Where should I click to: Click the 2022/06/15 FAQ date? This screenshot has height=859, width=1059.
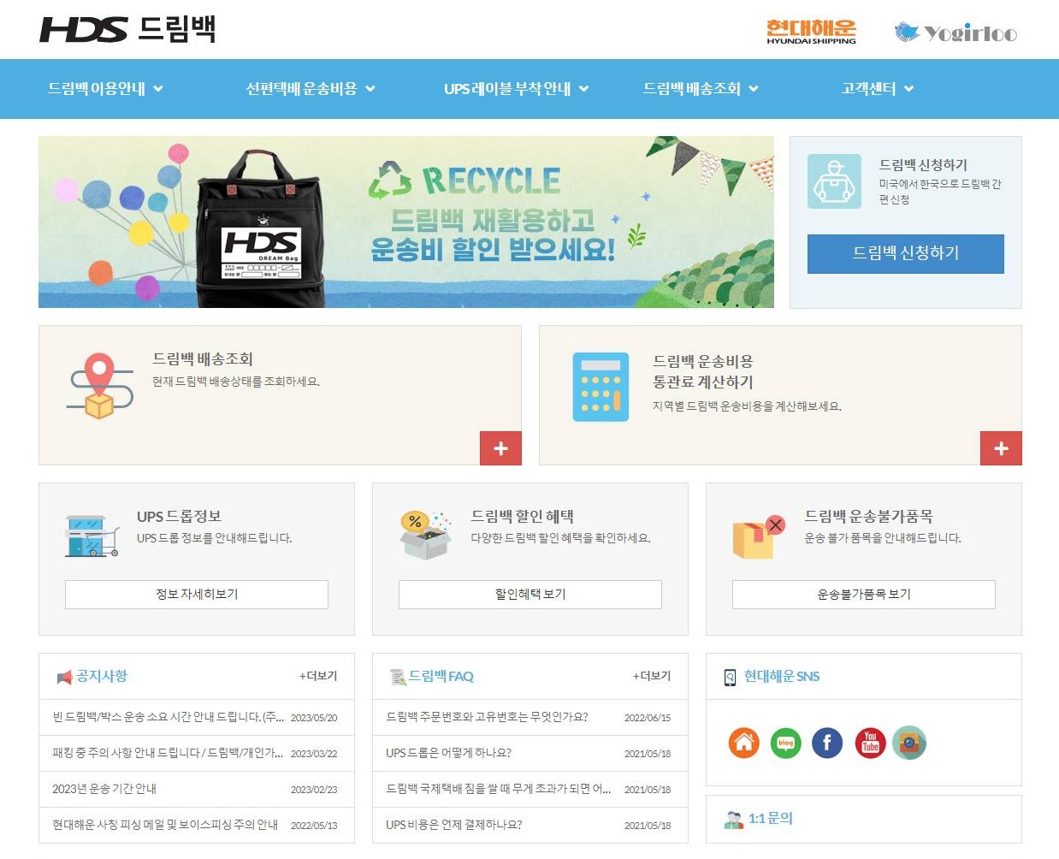(x=648, y=718)
